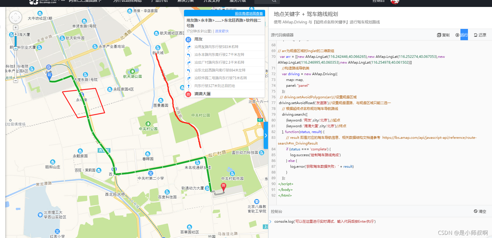The width and height of the screenshot is (492, 238).
Task: Click 中关村第二小学 school icon
Action: [x=151, y=173]
